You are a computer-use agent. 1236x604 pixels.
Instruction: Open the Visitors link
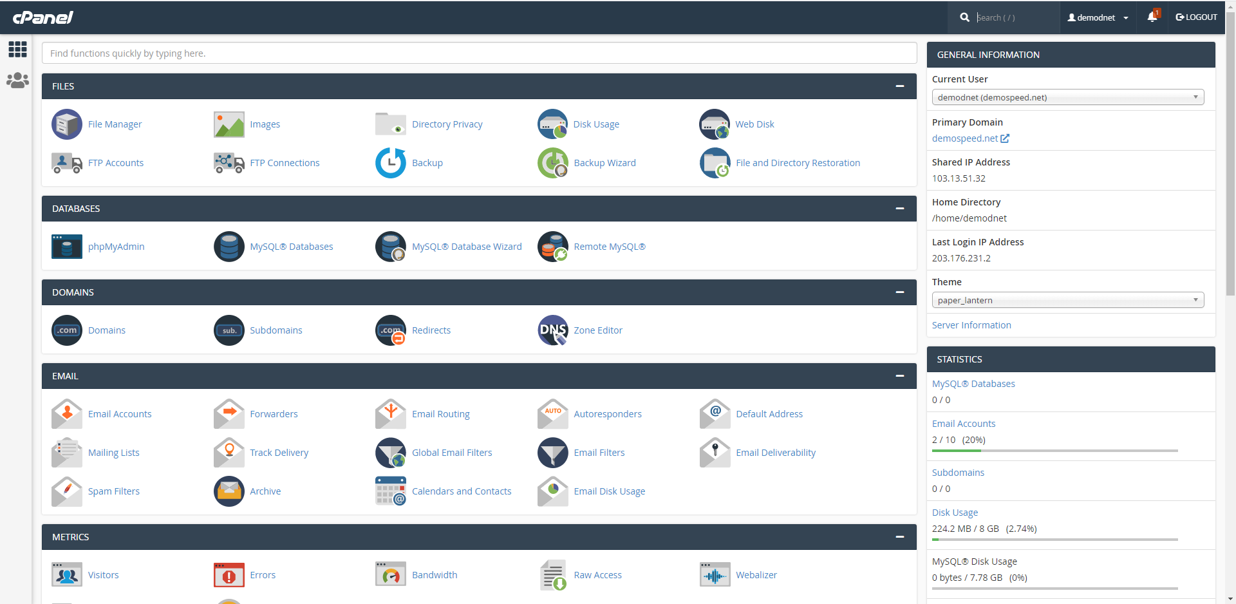coord(104,575)
